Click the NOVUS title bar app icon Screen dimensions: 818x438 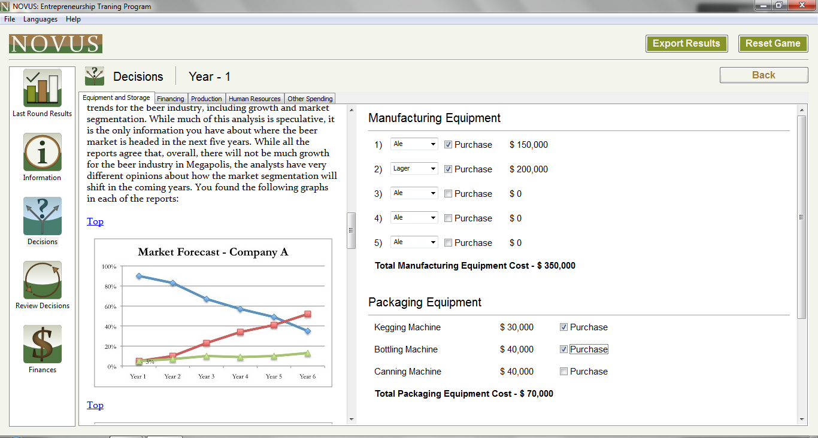point(5,7)
